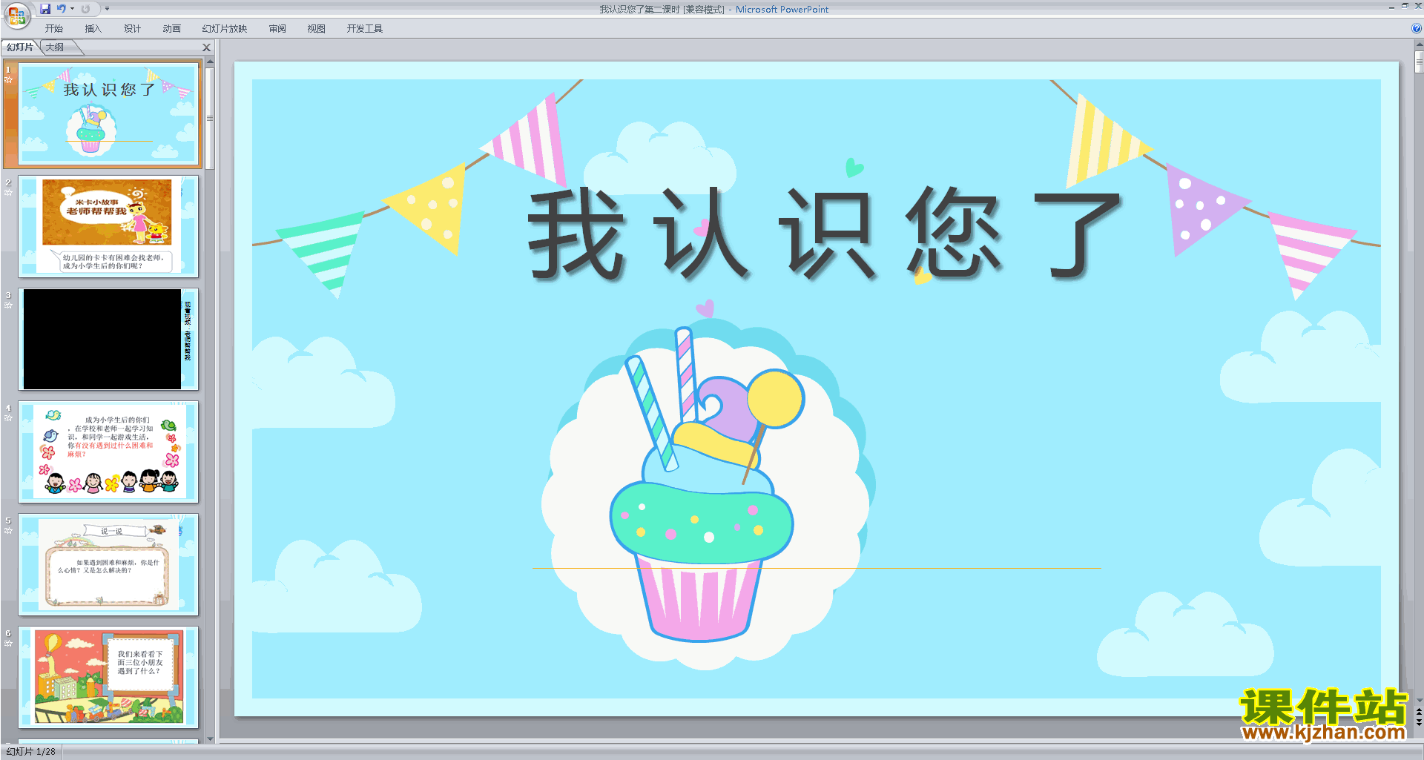Viewport: 1424px width, 760px height.
Task: Close the PowerPoint window
Action: point(1418,6)
